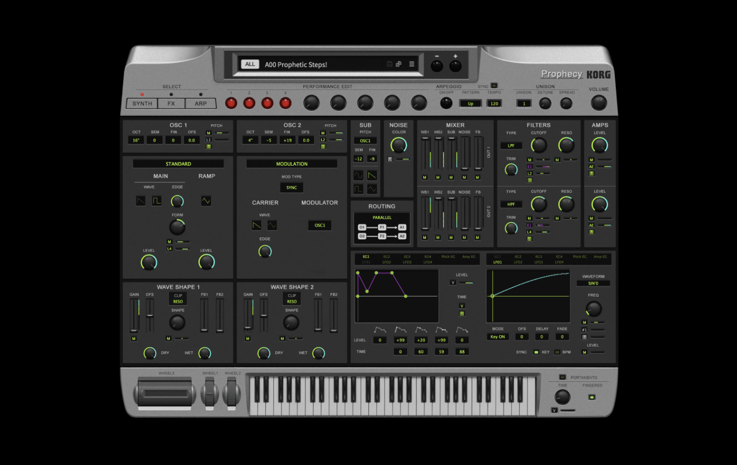737x465 pixels.
Task: Click filter 1 cutoff keyboard tracking icon
Action: pos(530,180)
